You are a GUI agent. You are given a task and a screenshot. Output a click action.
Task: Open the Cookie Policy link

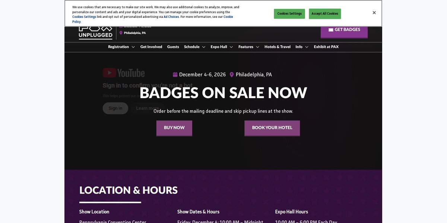pos(228,17)
